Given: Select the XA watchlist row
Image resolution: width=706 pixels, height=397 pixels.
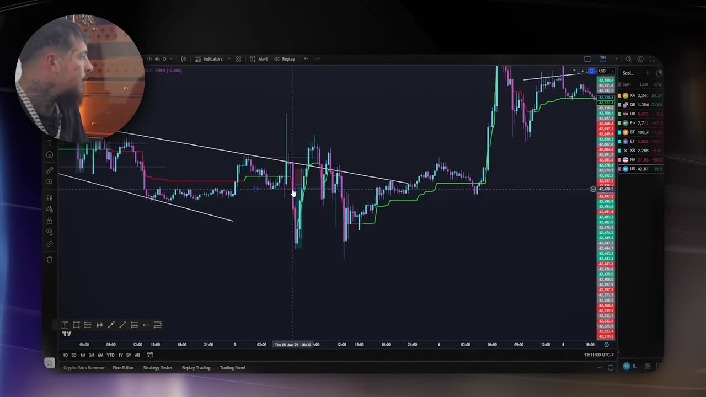Looking at the screenshot, I should click(640, 96).
